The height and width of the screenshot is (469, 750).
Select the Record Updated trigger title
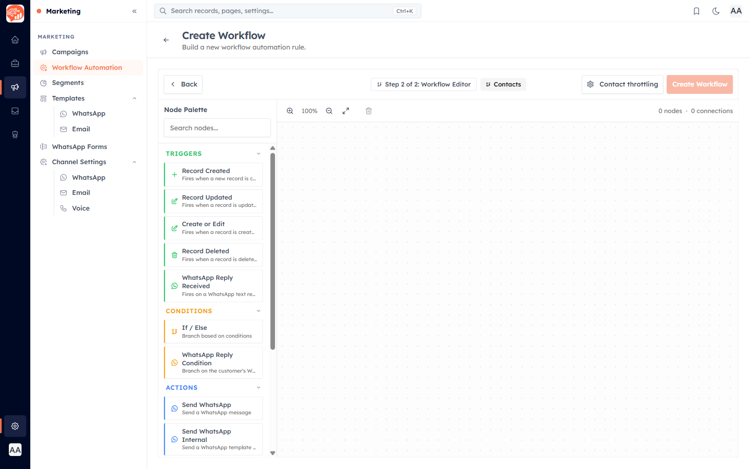pos(207,198)
